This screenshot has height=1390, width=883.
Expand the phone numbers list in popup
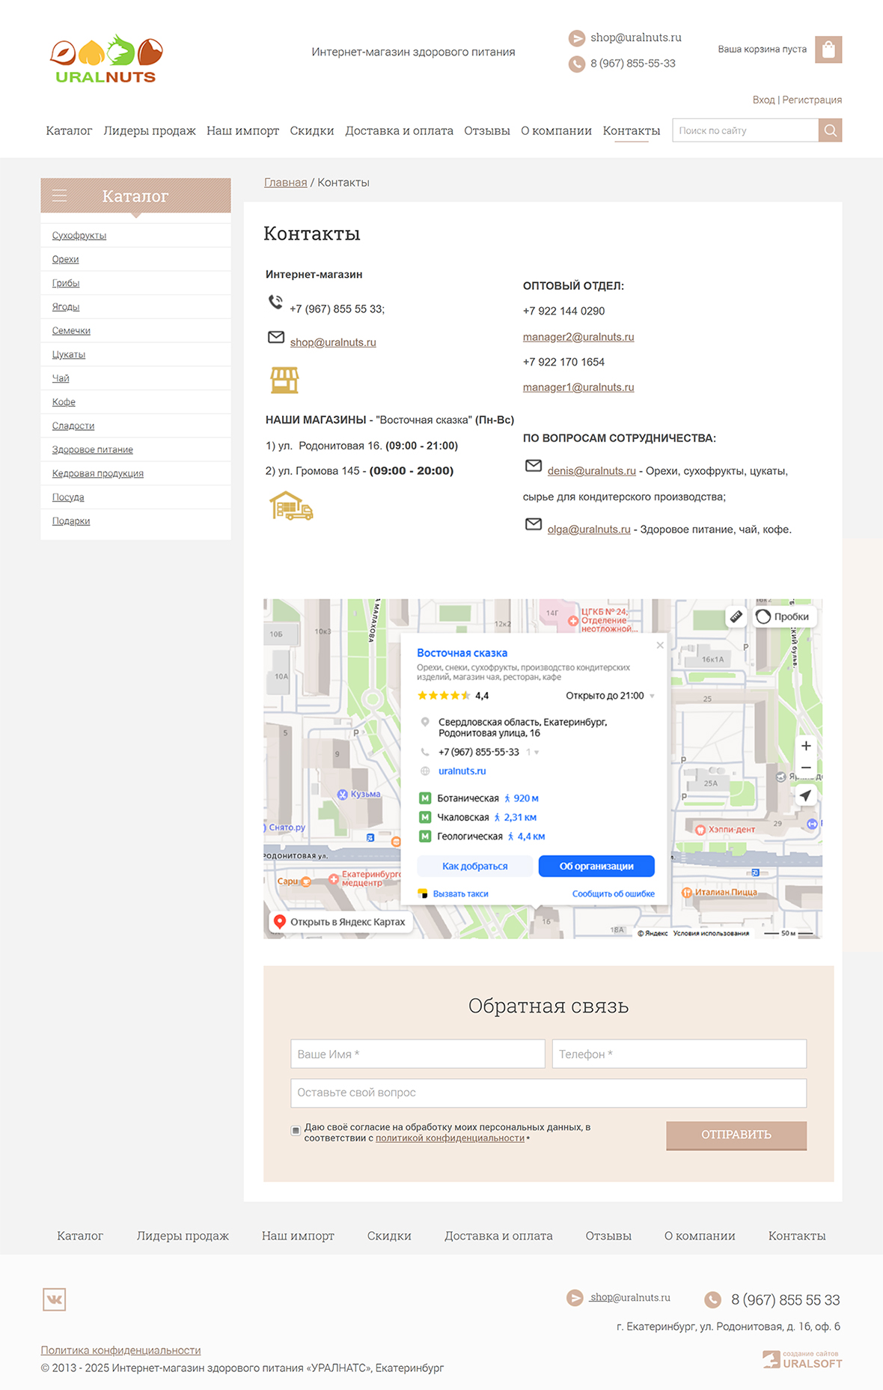536,752
